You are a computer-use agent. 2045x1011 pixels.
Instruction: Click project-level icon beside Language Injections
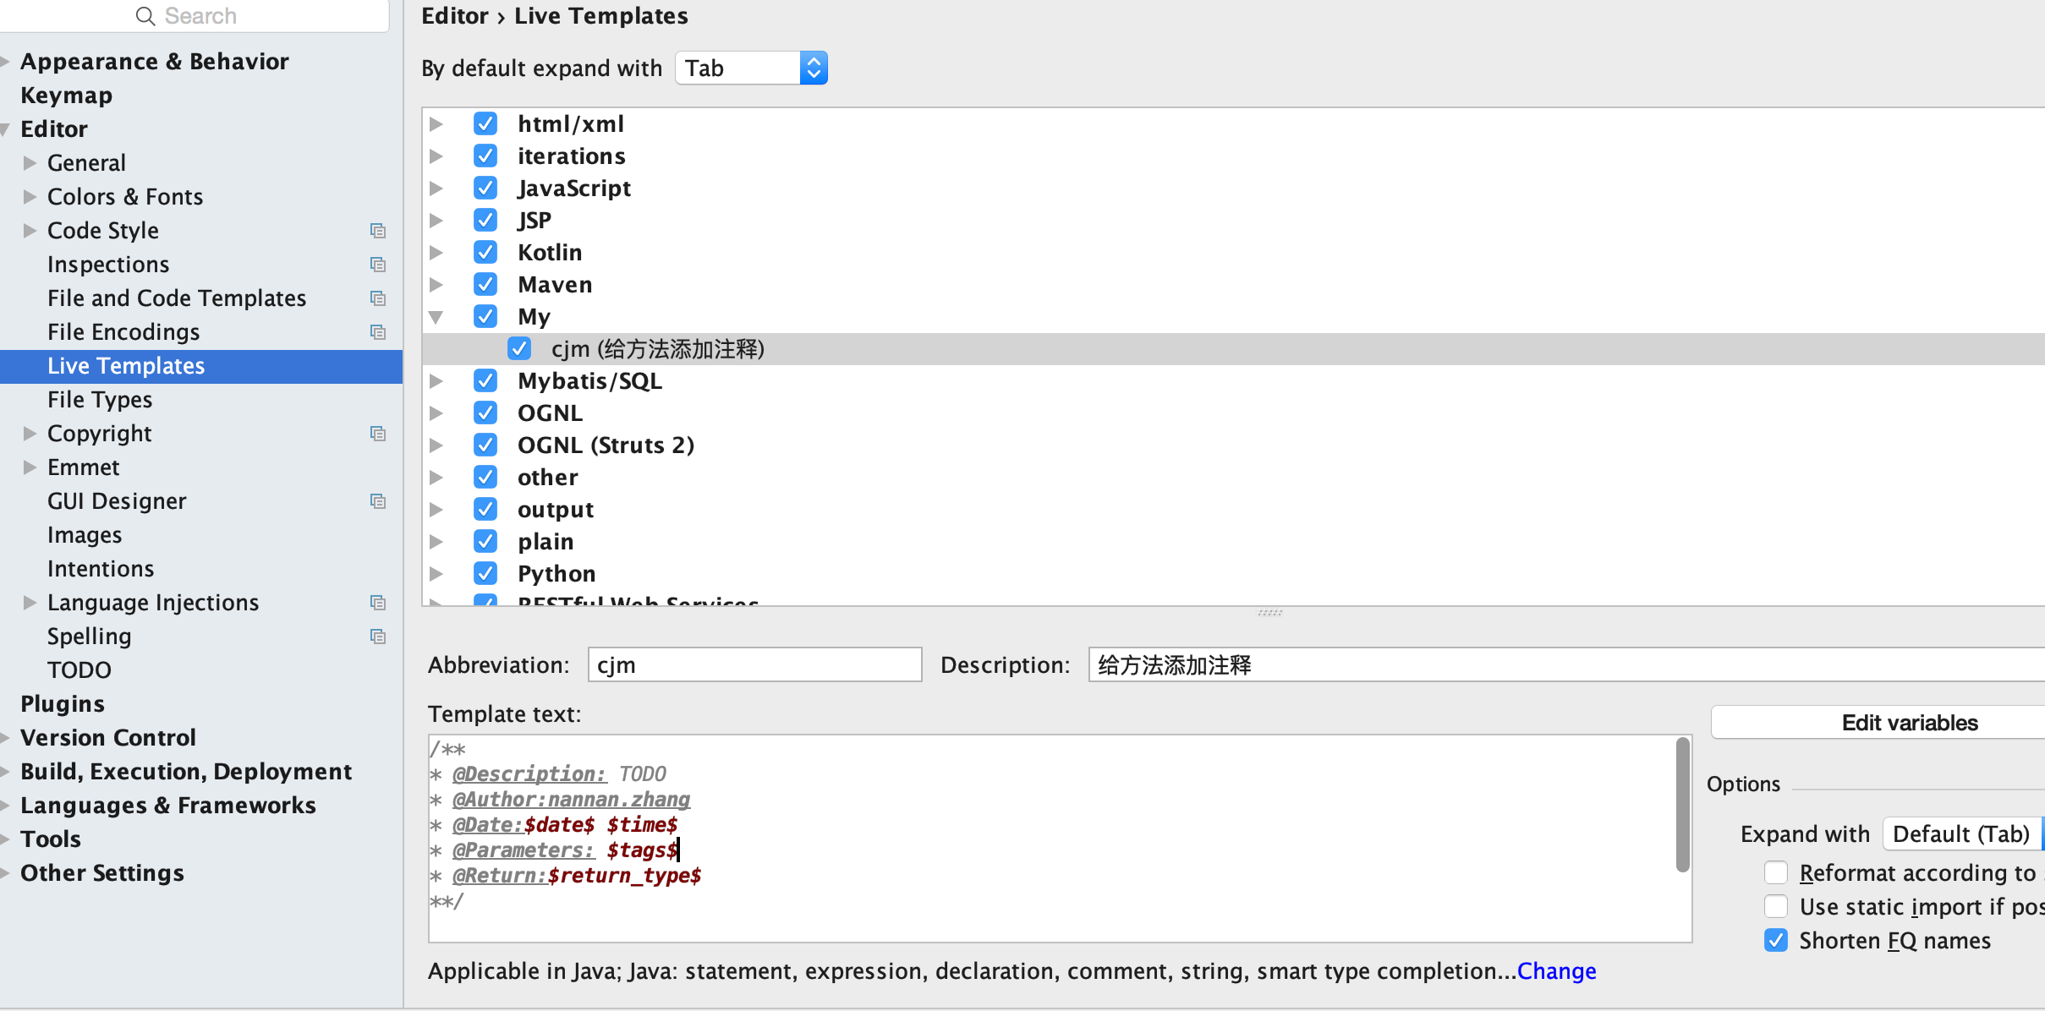point(378,603)
